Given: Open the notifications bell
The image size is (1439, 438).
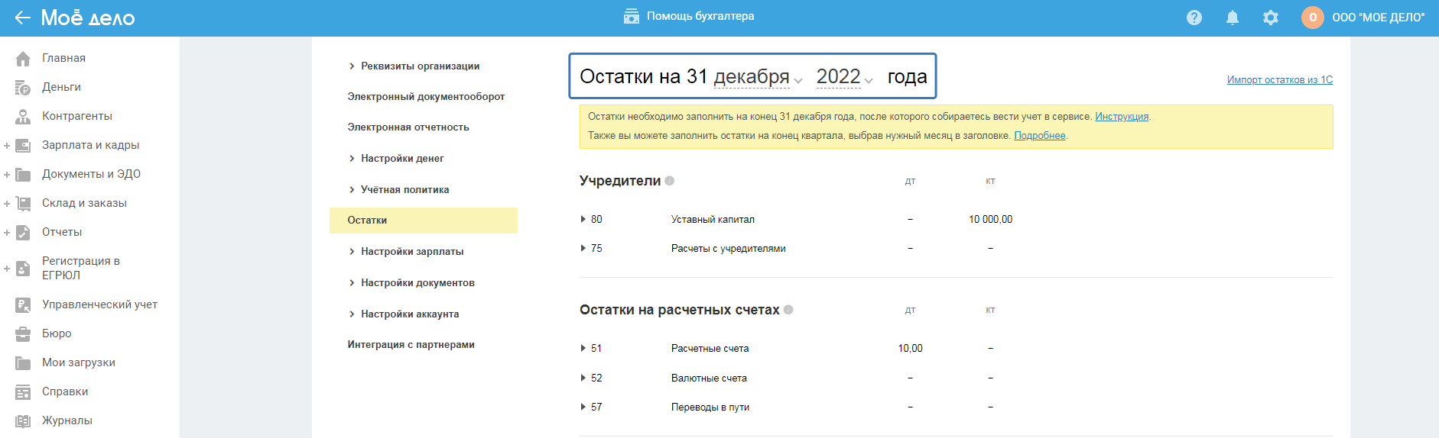Looking at the screenshot, I should click(x=1233, y=18).
